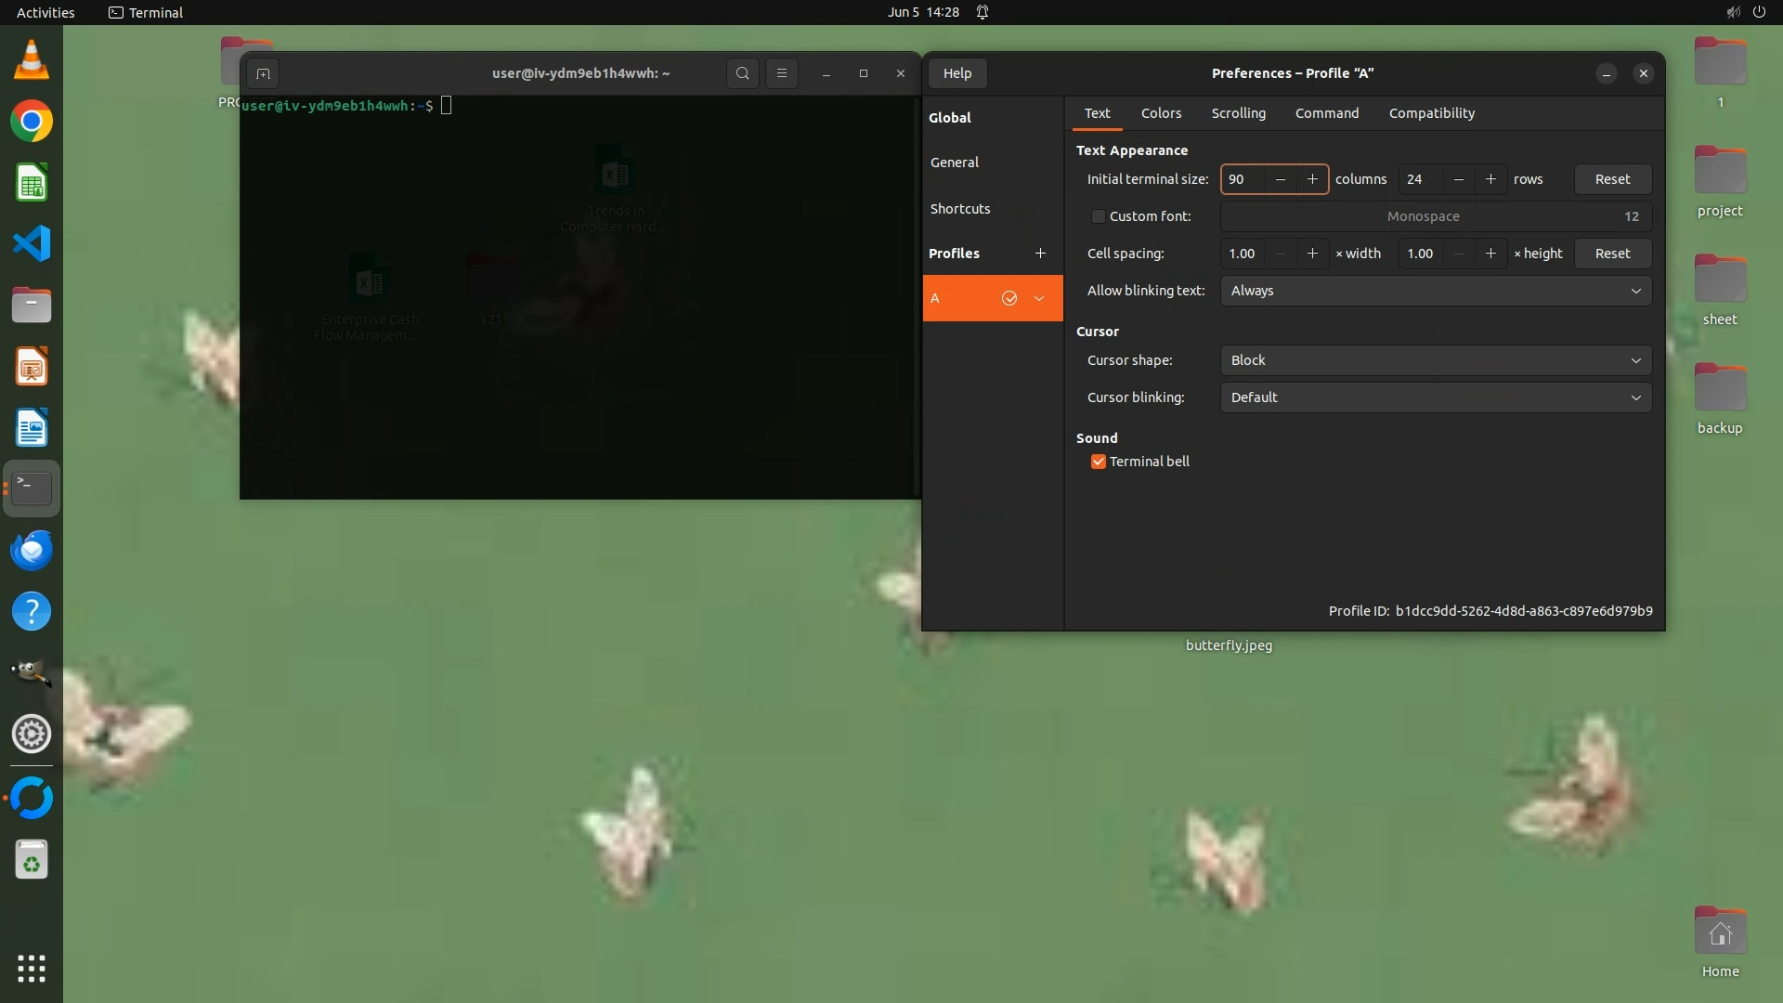Image resolution: width=1783 pixels, height=1003 pixels.
Task: Click the Help button in Preferences
Action: pos(957,73)
